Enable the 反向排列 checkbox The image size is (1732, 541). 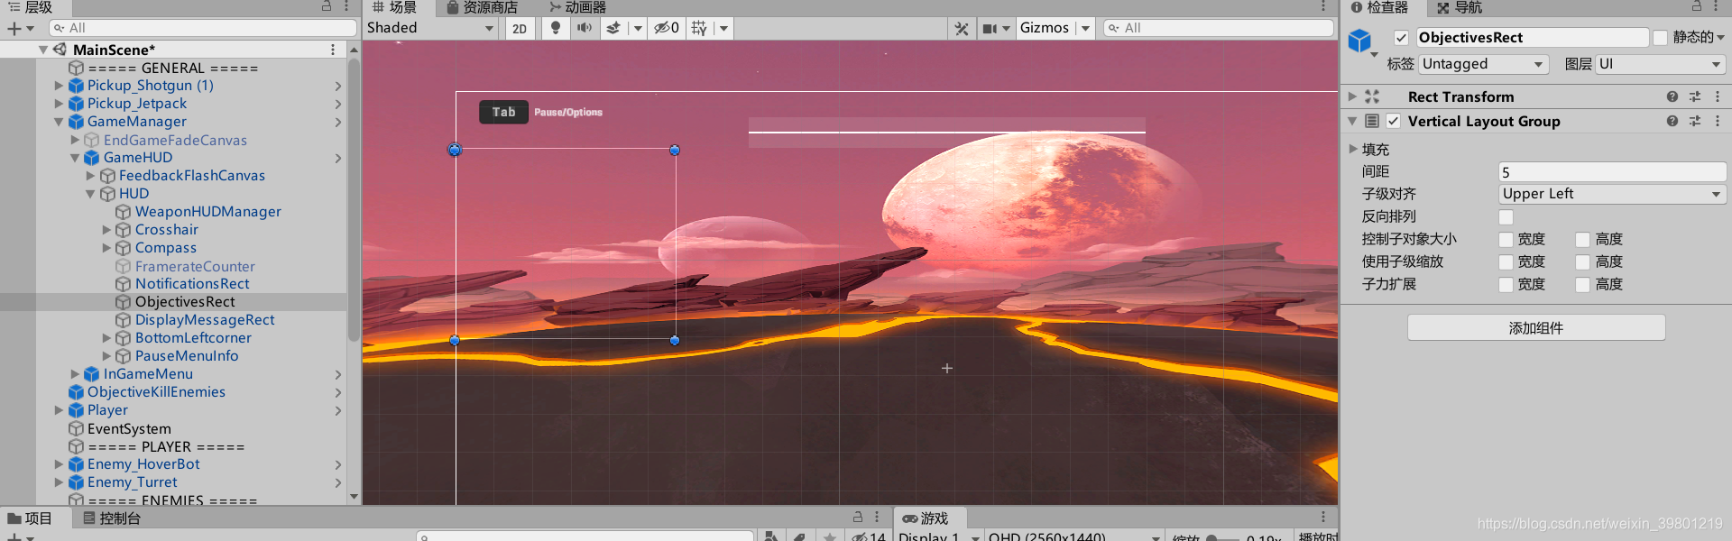click(x=1506, y=217)
